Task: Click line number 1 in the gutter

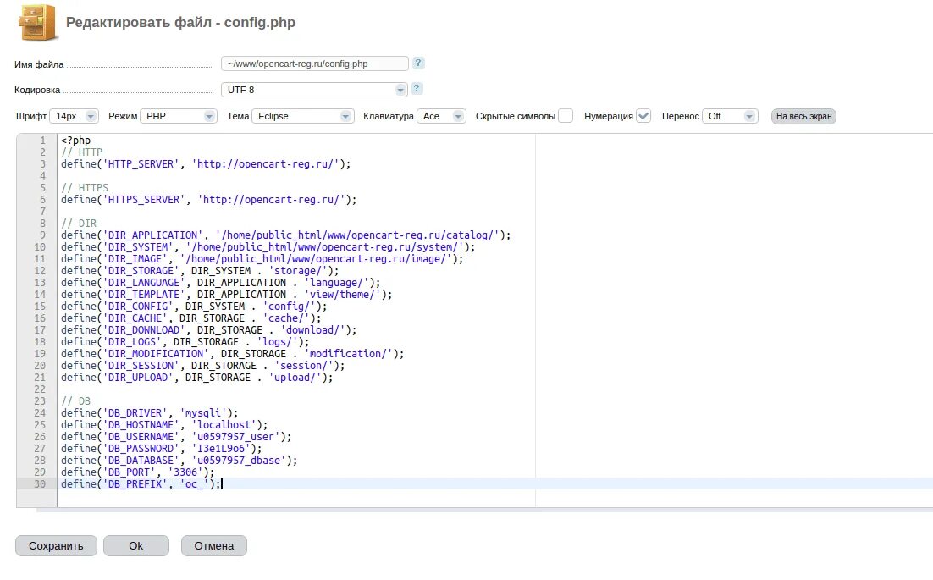Action: coord(42,141)
